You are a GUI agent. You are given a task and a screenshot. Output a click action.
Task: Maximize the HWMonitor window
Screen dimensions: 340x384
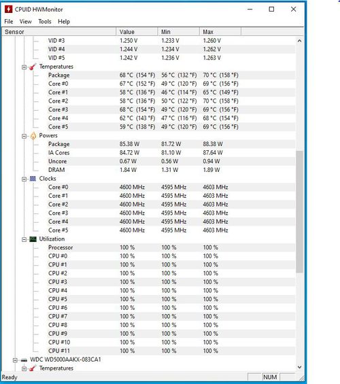coord(271,10)
